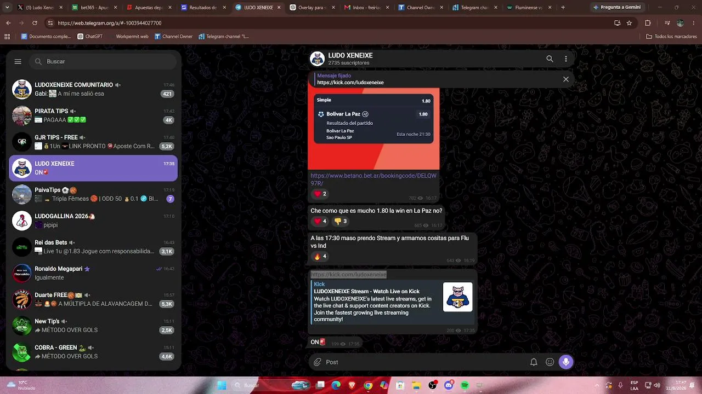
Task: Open Microsoft Edge from the taskbar
Action: coord(336,385)
